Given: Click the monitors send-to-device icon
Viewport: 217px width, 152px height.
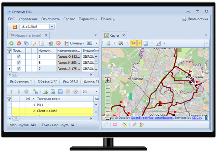Looking at the screenshot, I should coord(51,43).
